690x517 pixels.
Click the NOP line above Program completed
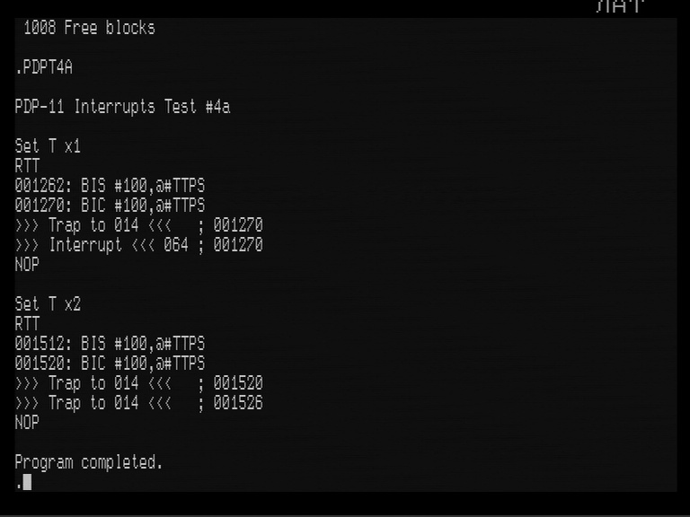click(28, 423)
